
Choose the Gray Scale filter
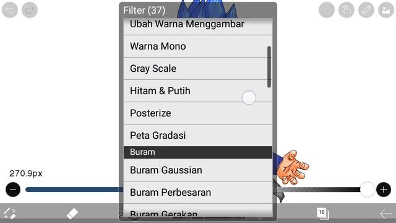click(198, 69)
